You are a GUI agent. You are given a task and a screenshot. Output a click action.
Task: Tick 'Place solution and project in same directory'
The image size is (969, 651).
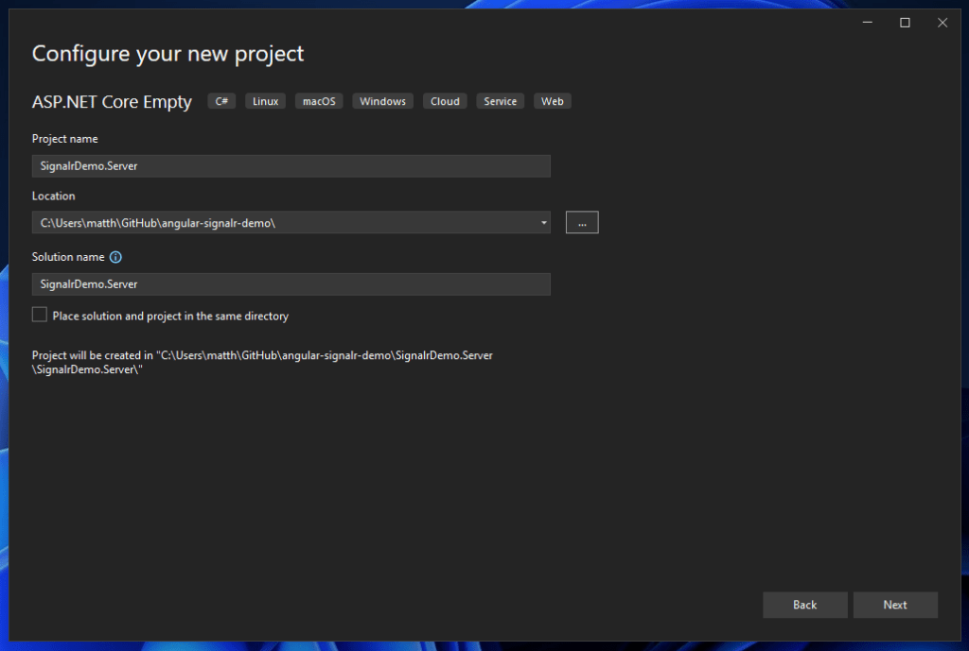point(40,316)
